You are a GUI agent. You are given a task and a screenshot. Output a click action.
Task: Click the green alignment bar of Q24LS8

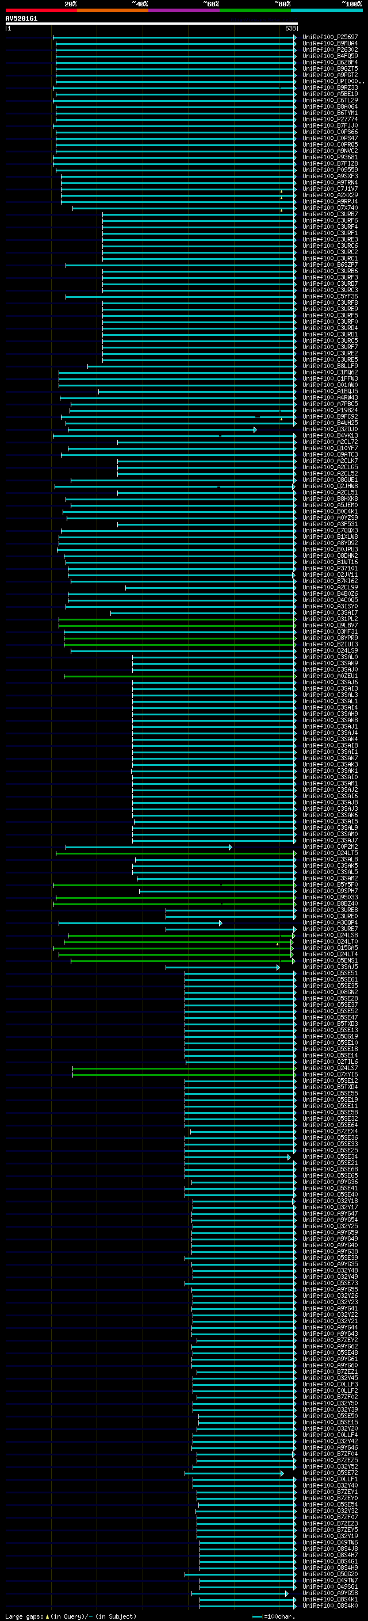(182, 936)
